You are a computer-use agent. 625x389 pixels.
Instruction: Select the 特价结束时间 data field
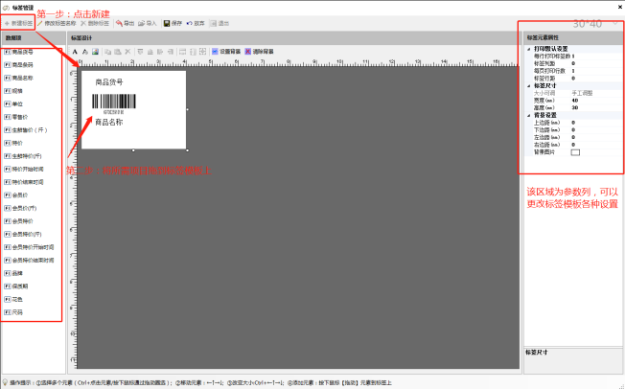[24, 182]
